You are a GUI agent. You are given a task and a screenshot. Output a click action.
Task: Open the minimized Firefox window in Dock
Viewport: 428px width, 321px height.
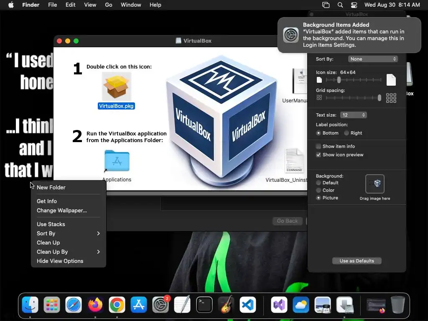pyautogui.click(x=376, y=305)
